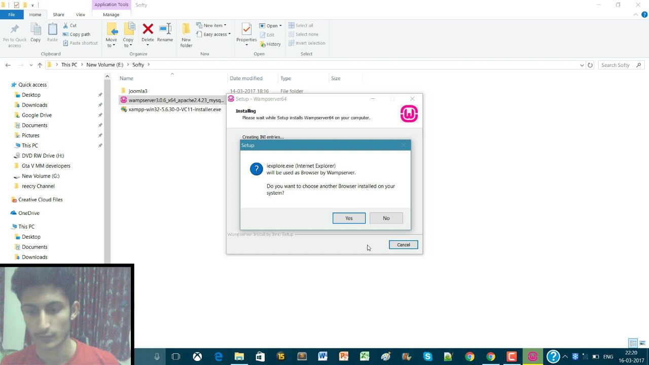
Task: Click Paste shortcut in the ribbon
Action: 80,43
